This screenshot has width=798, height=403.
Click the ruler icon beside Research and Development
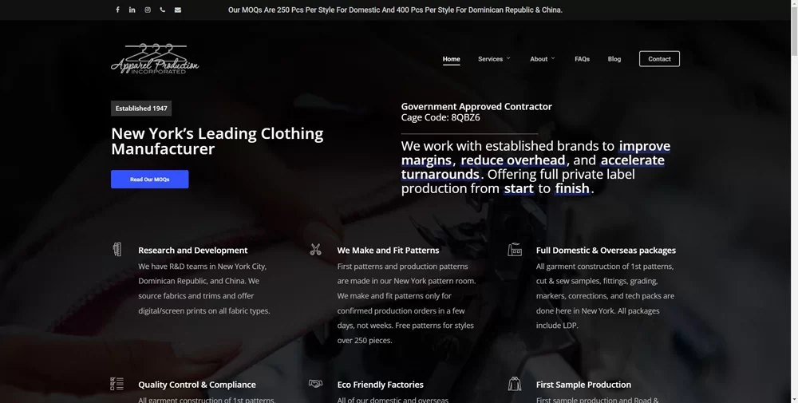[x=117, y=249]
